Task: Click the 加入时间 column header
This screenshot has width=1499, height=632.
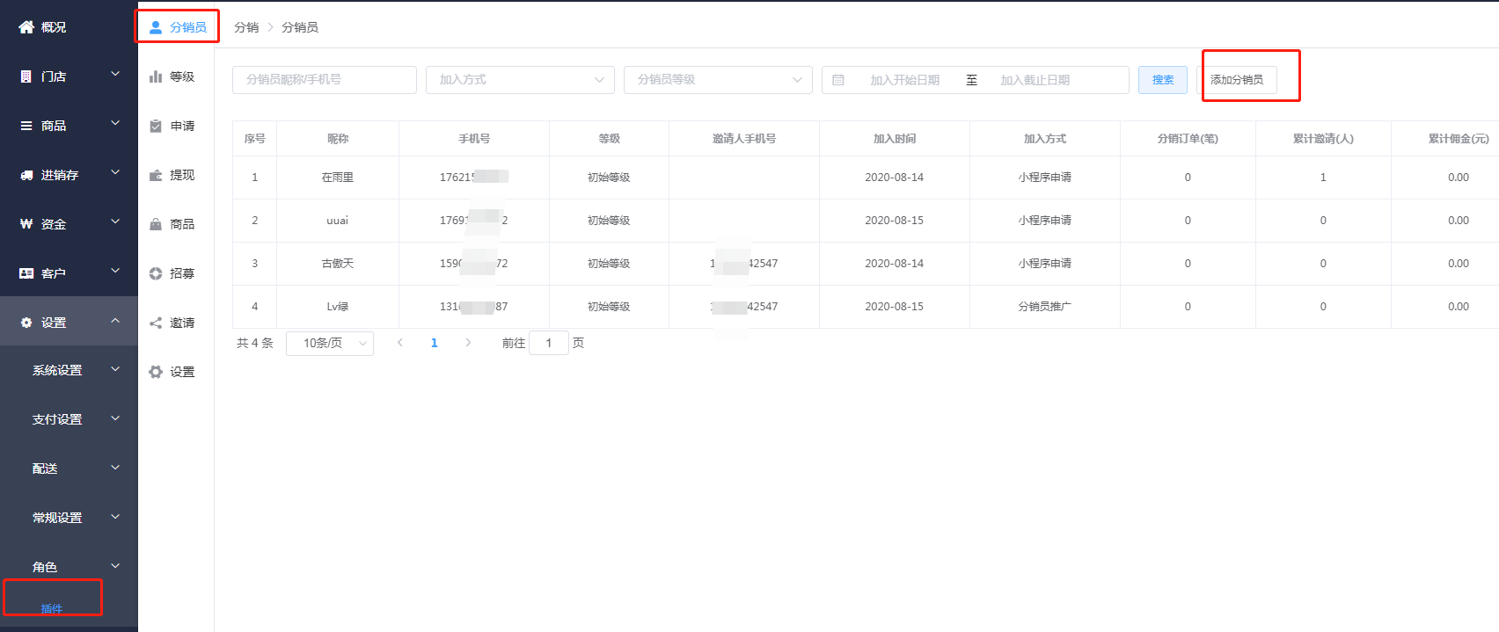Action: click(895, 139)
